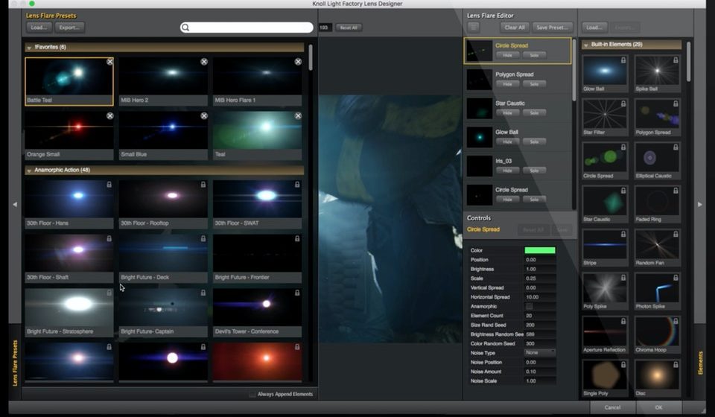This screenshot has height=417, width=715.
Task: Confirm with the OK button
Action: point(658,407)
